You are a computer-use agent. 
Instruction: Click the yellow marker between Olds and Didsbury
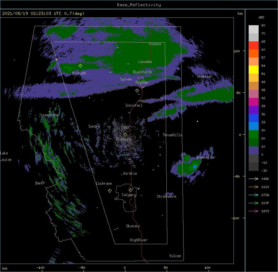coord(125,134)
